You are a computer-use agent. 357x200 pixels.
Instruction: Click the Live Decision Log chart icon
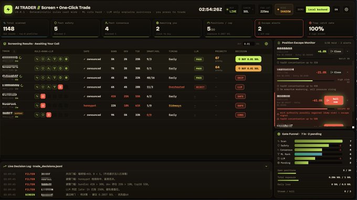[x=5, y=166]
